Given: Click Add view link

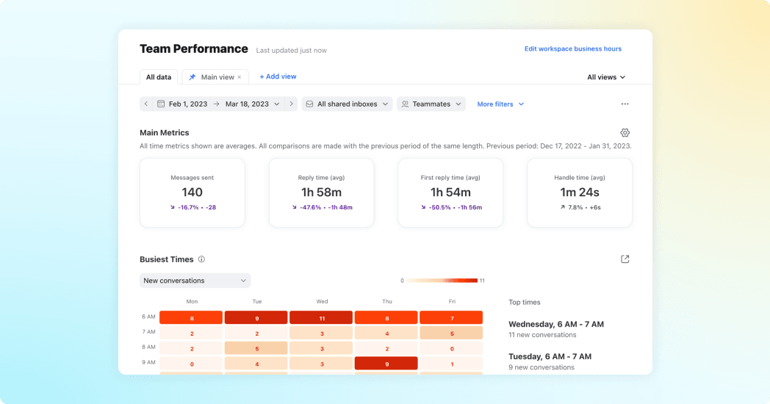Looking at the screenshot, I should (278, 76).
